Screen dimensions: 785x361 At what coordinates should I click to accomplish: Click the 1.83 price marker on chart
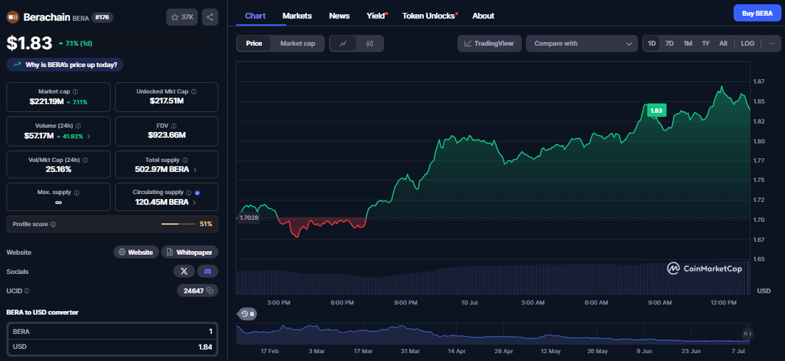click(657, 111)
